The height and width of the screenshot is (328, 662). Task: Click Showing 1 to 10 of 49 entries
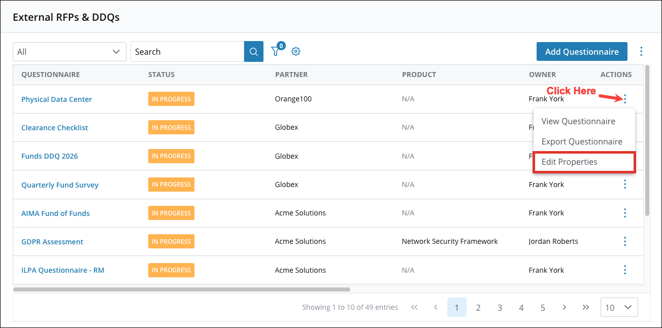click(x=350, y=307)
